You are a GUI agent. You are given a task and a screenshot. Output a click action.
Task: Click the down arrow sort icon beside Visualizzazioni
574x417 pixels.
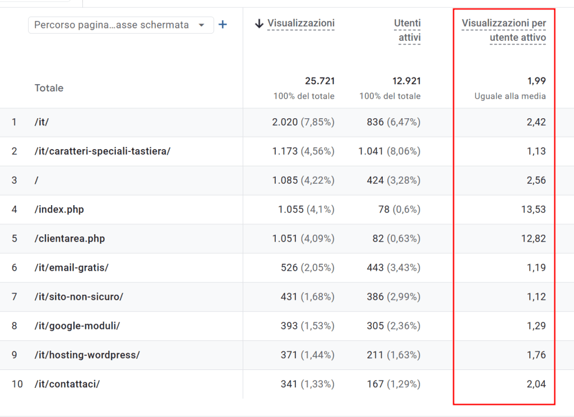(259, 24)
